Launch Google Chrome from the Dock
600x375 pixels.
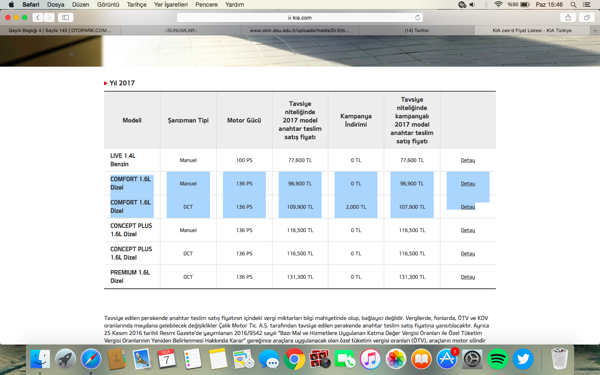pos(294,359)
